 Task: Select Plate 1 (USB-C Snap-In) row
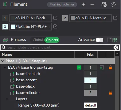coord(58,61)
